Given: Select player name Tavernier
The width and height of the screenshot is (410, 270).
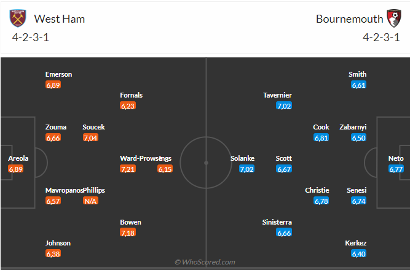Looking at the screenshot, I should point(277,95).
